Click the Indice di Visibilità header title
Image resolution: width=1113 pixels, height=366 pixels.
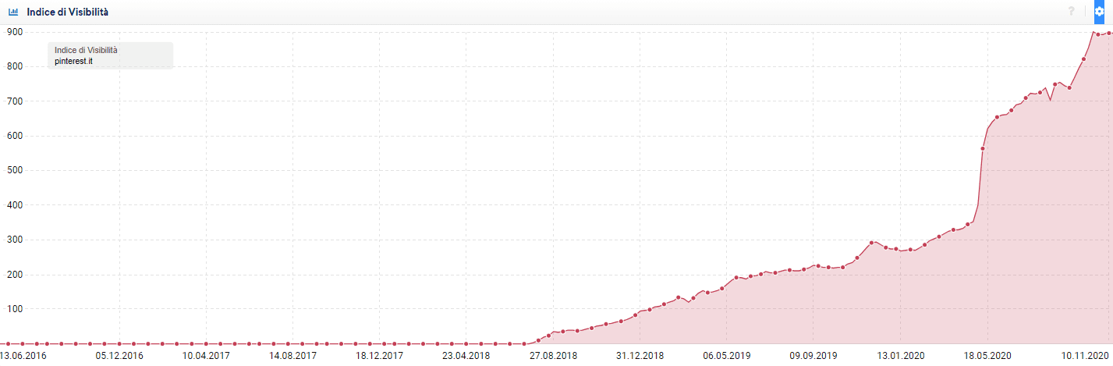[x=68, y=12]
